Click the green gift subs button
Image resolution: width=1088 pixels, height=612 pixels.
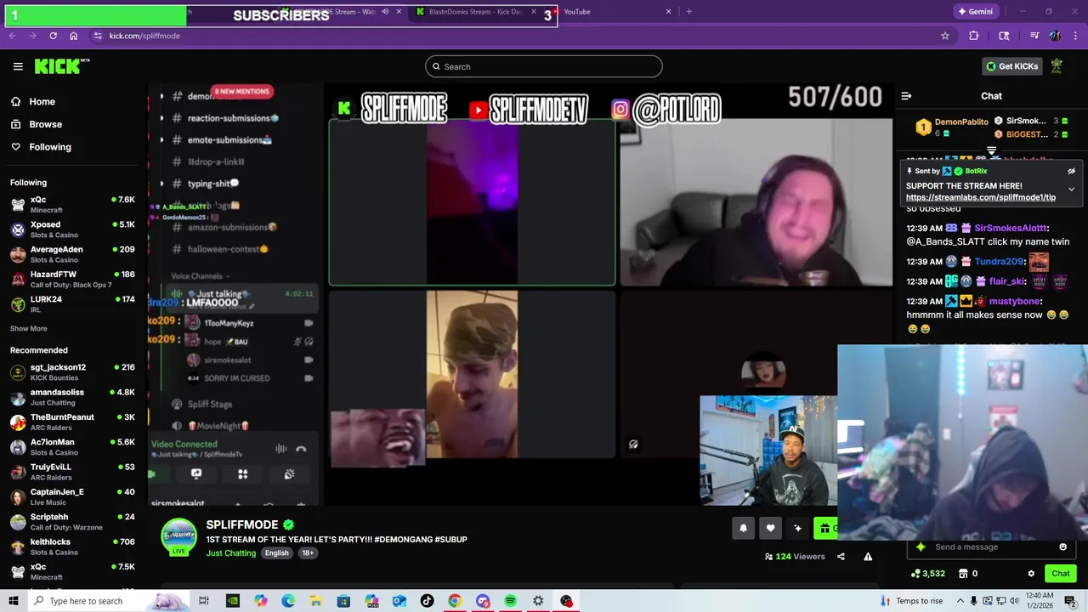[825, 528]
